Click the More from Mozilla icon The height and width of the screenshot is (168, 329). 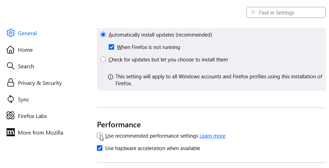click(x=11, y=132)
